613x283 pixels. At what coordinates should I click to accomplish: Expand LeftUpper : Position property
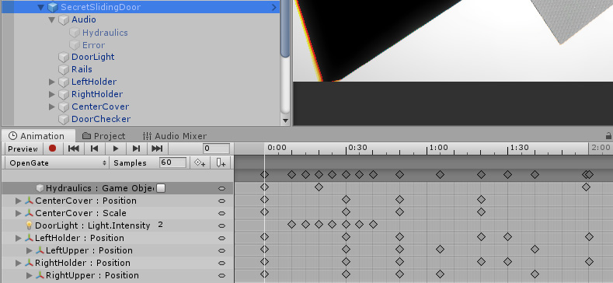(29, 250)
